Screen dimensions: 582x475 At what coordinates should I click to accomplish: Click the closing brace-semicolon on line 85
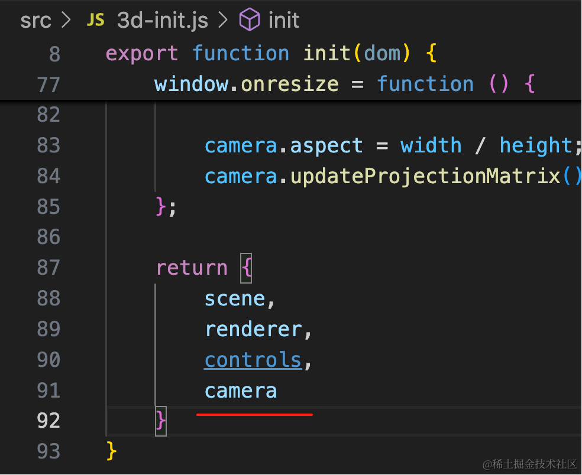[166, 207]
